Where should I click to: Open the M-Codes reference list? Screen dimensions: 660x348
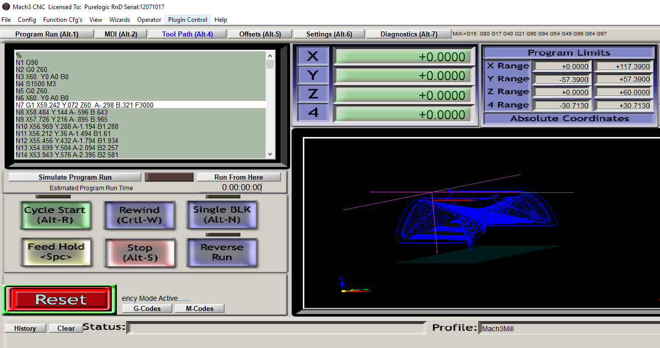coord(199,308)
